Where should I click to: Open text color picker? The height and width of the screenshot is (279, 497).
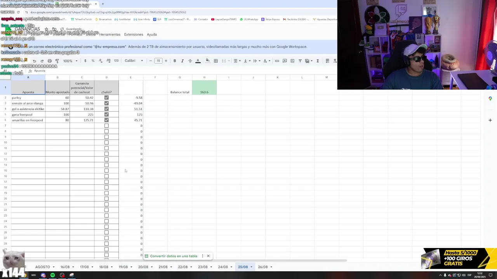(198, 61)
